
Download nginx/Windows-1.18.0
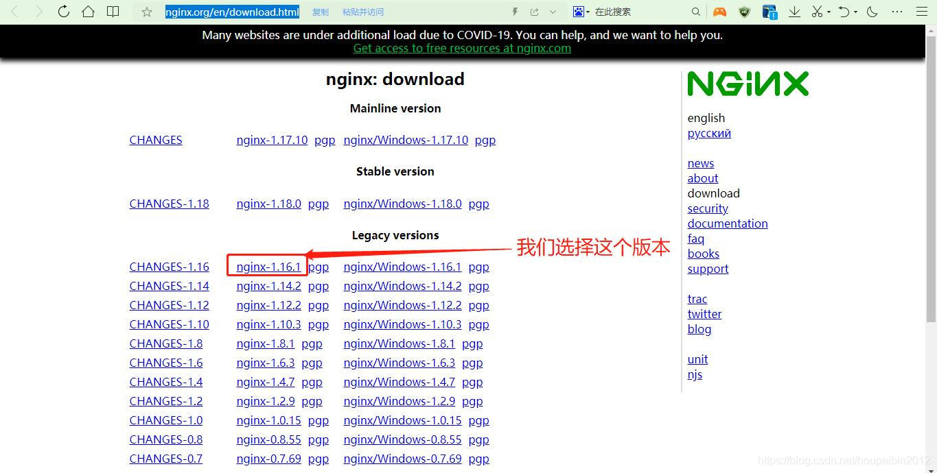coord(402,204)
